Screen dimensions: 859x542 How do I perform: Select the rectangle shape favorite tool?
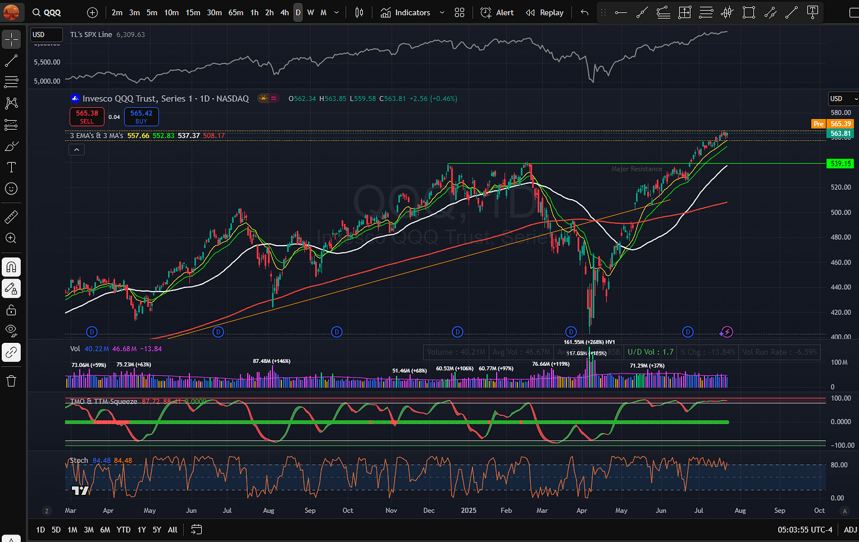[749, 12]
